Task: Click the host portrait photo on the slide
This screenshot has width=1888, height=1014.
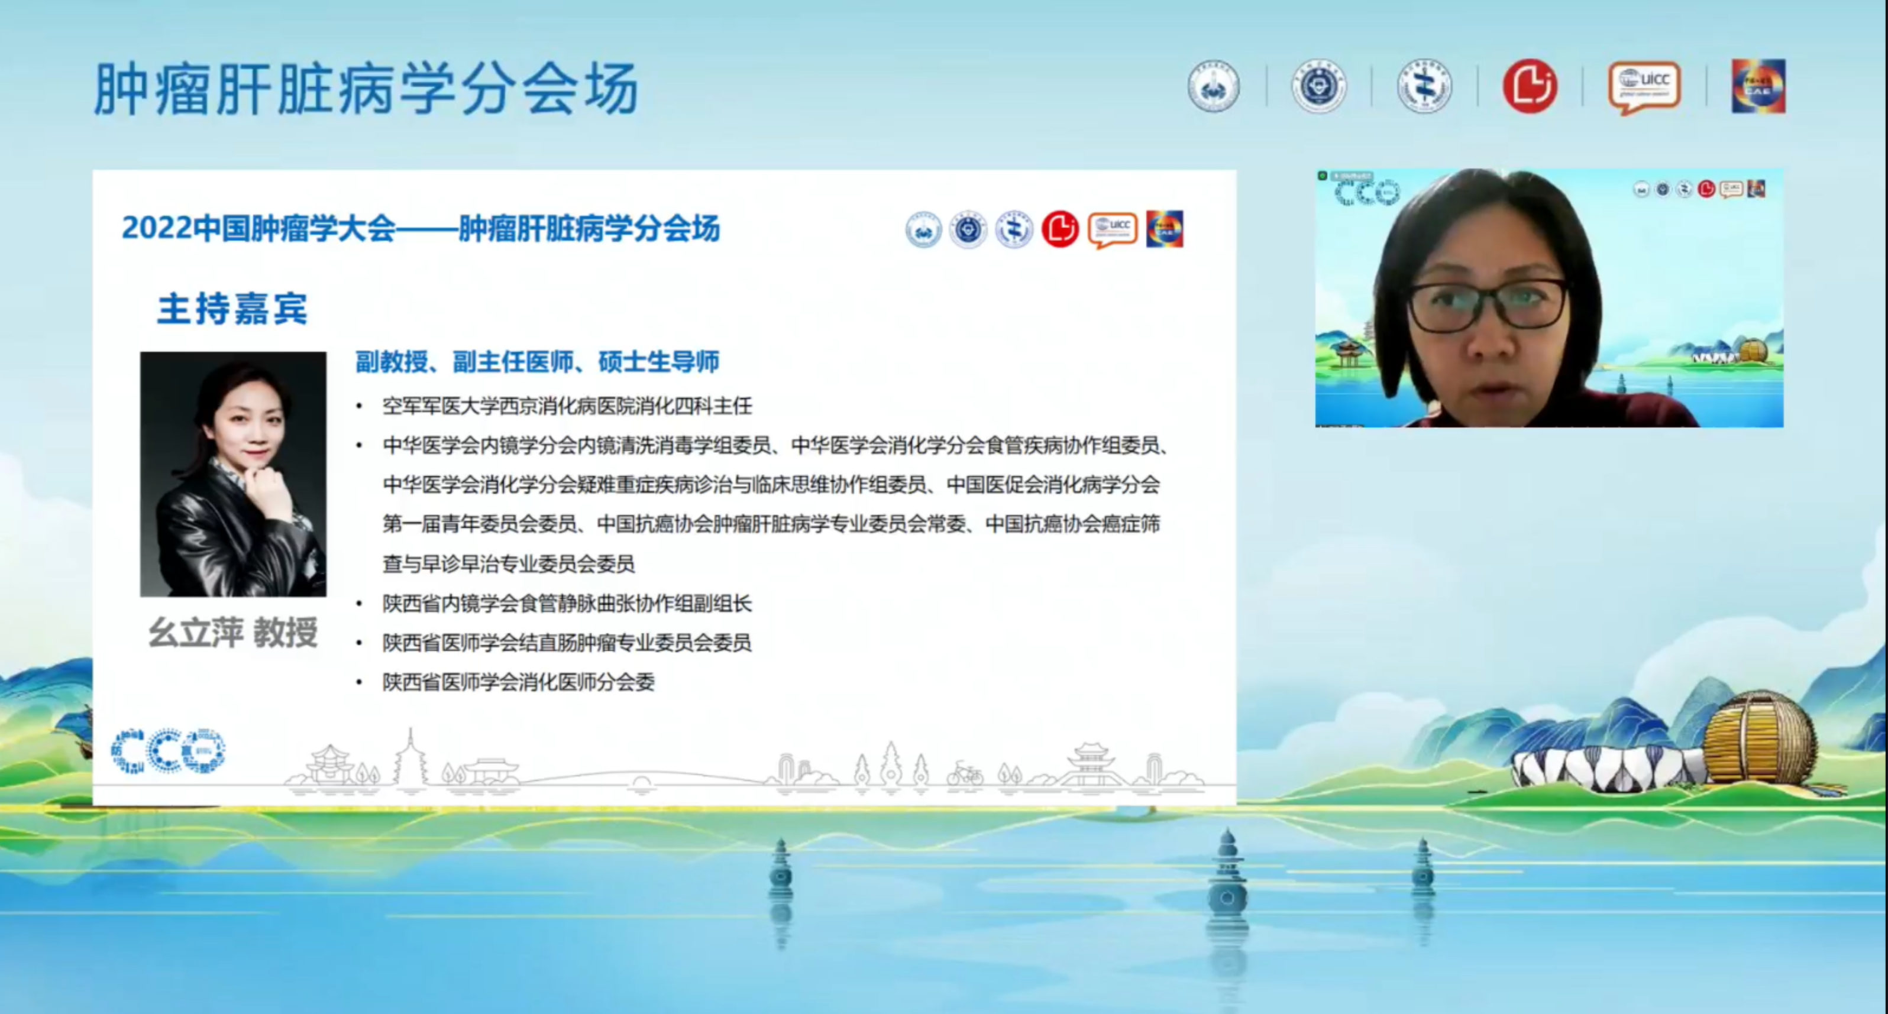Action: pos(233,473)
